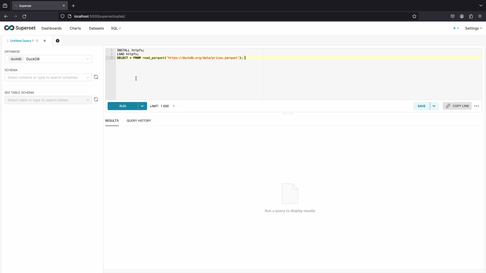Close the Untitled Query 1 tab

click(x=45, y=41)
